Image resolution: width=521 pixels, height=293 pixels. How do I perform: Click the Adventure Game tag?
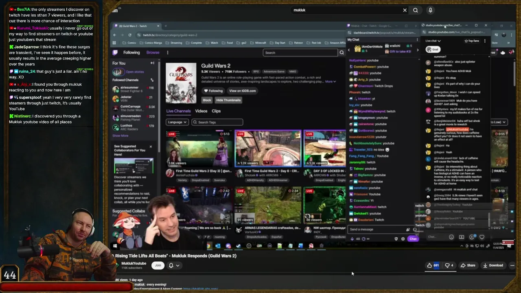coord(274,72)
